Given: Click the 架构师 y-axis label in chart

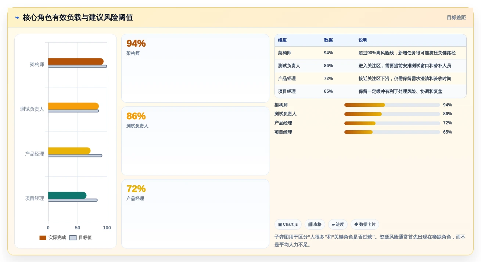Looking at the screenshot, I should (37, 65).
